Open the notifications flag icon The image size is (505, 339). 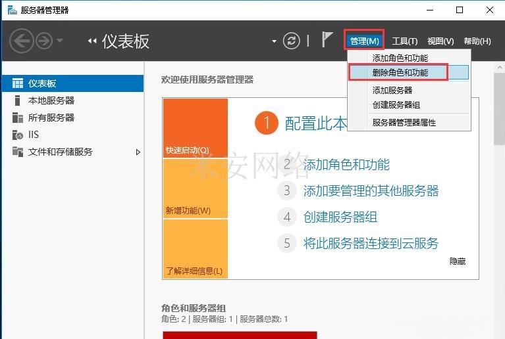pos(327,39)
